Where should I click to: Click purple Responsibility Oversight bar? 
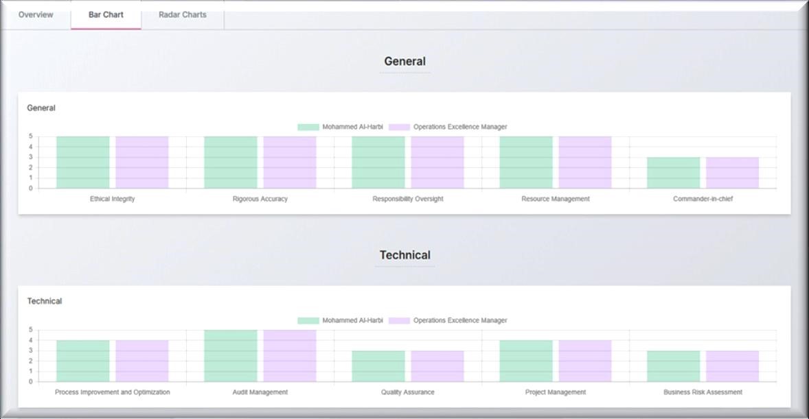437,163
